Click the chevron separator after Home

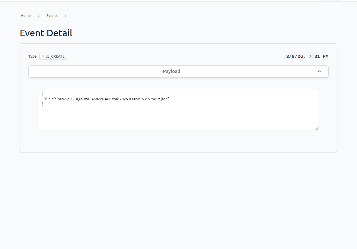point(39,16)
